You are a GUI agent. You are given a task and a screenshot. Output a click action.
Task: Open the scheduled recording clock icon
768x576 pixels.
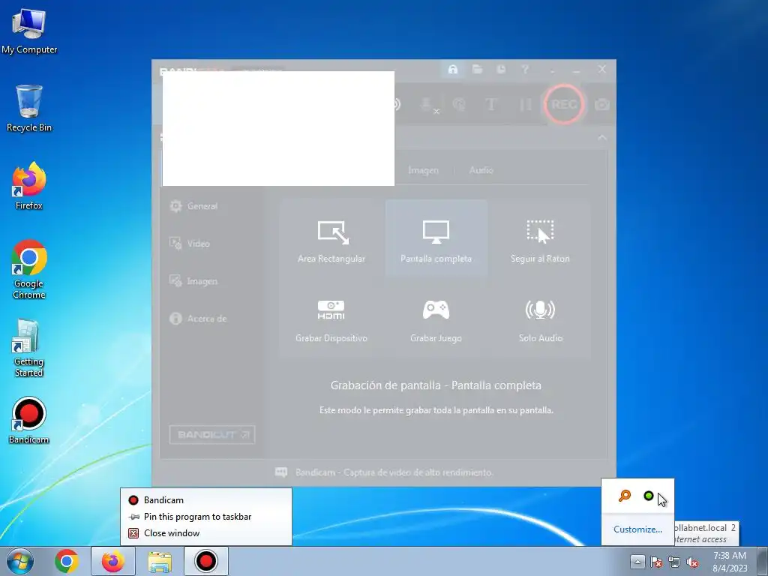point(501,70)
